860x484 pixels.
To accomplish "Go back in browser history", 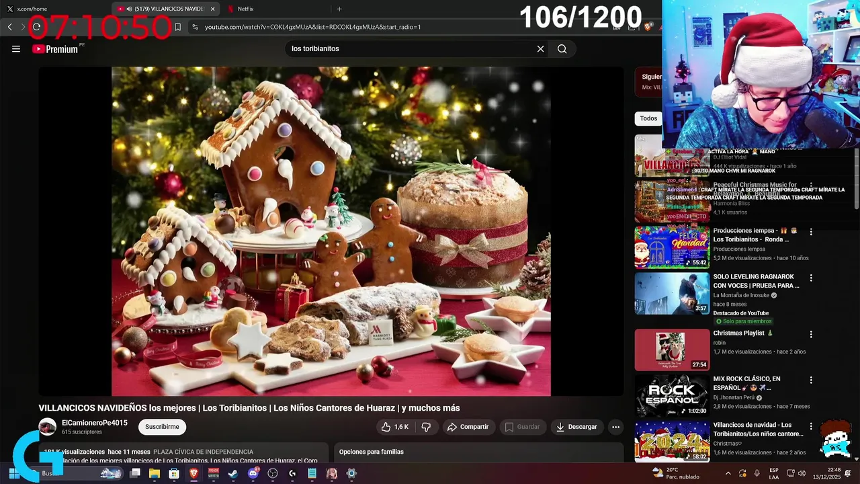I will tap(10, 27).
